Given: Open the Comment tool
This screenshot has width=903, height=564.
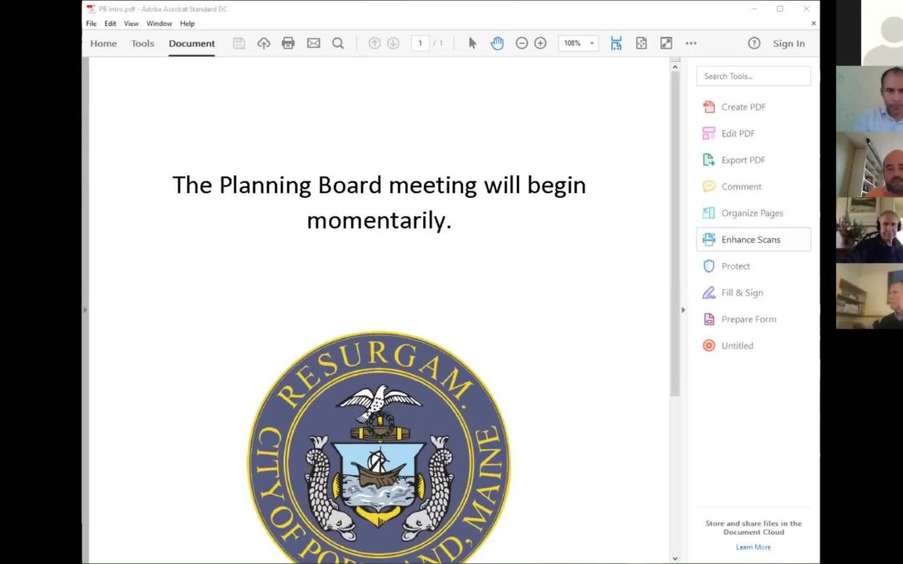Looking at the screenshot, I should [753, 186].
